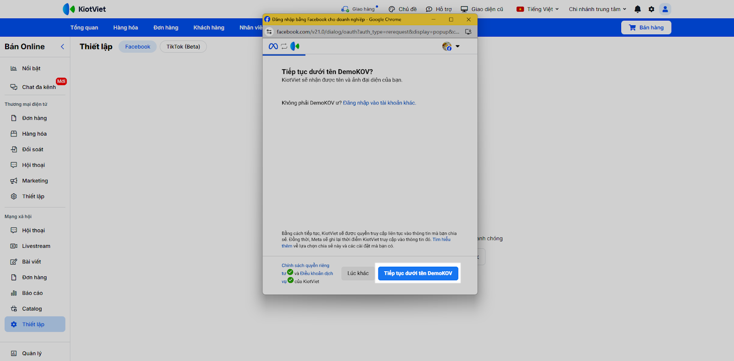Viewport: 734px width, 361px height.
Task: Click the Meta logo in the popup
Action: pyautogui.click(x=273, y=46)
